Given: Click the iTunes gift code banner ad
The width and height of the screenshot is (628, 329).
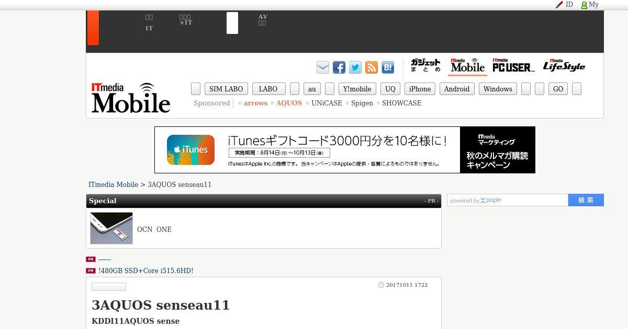Looking at the screenshot, I should (x=345, y=150).
